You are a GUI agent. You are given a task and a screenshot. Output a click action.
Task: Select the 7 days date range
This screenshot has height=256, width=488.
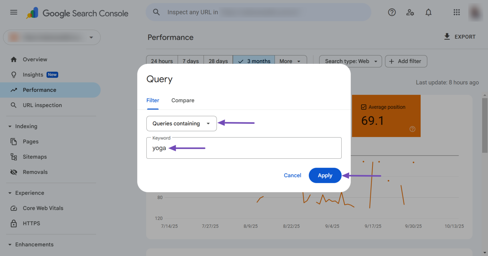tap(191, 61)
